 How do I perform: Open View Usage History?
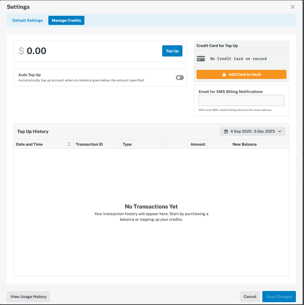[x=28, y=297]
